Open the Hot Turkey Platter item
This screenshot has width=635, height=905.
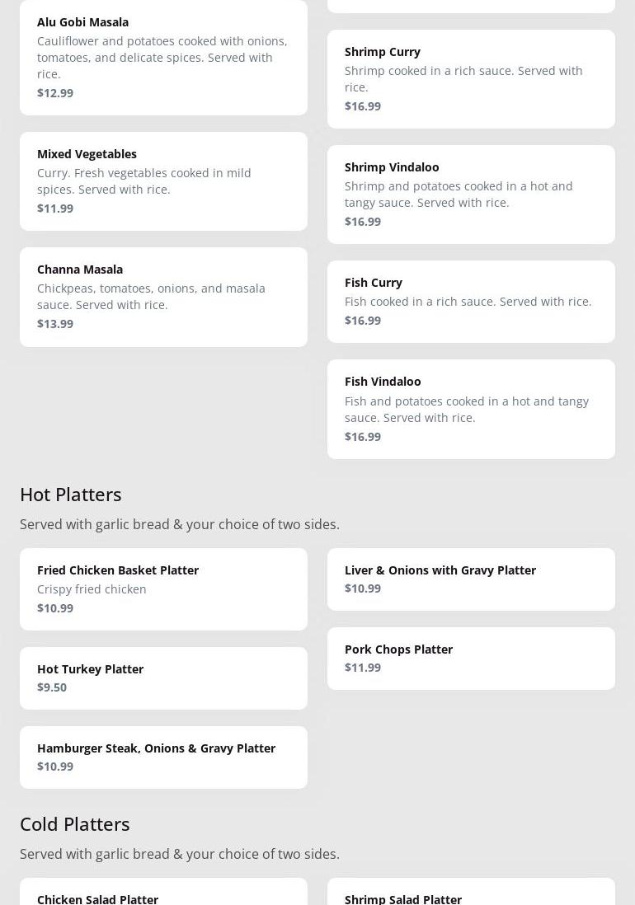pyautogui.click(x=163, y=678)
